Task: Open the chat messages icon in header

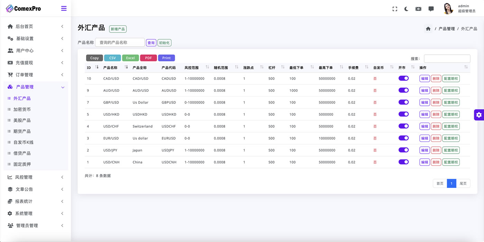Action: click(x=431, y=9)
